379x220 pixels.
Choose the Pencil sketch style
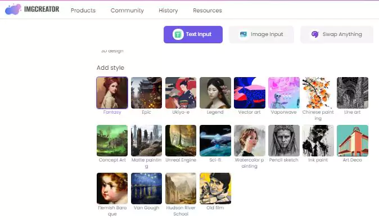284,141
